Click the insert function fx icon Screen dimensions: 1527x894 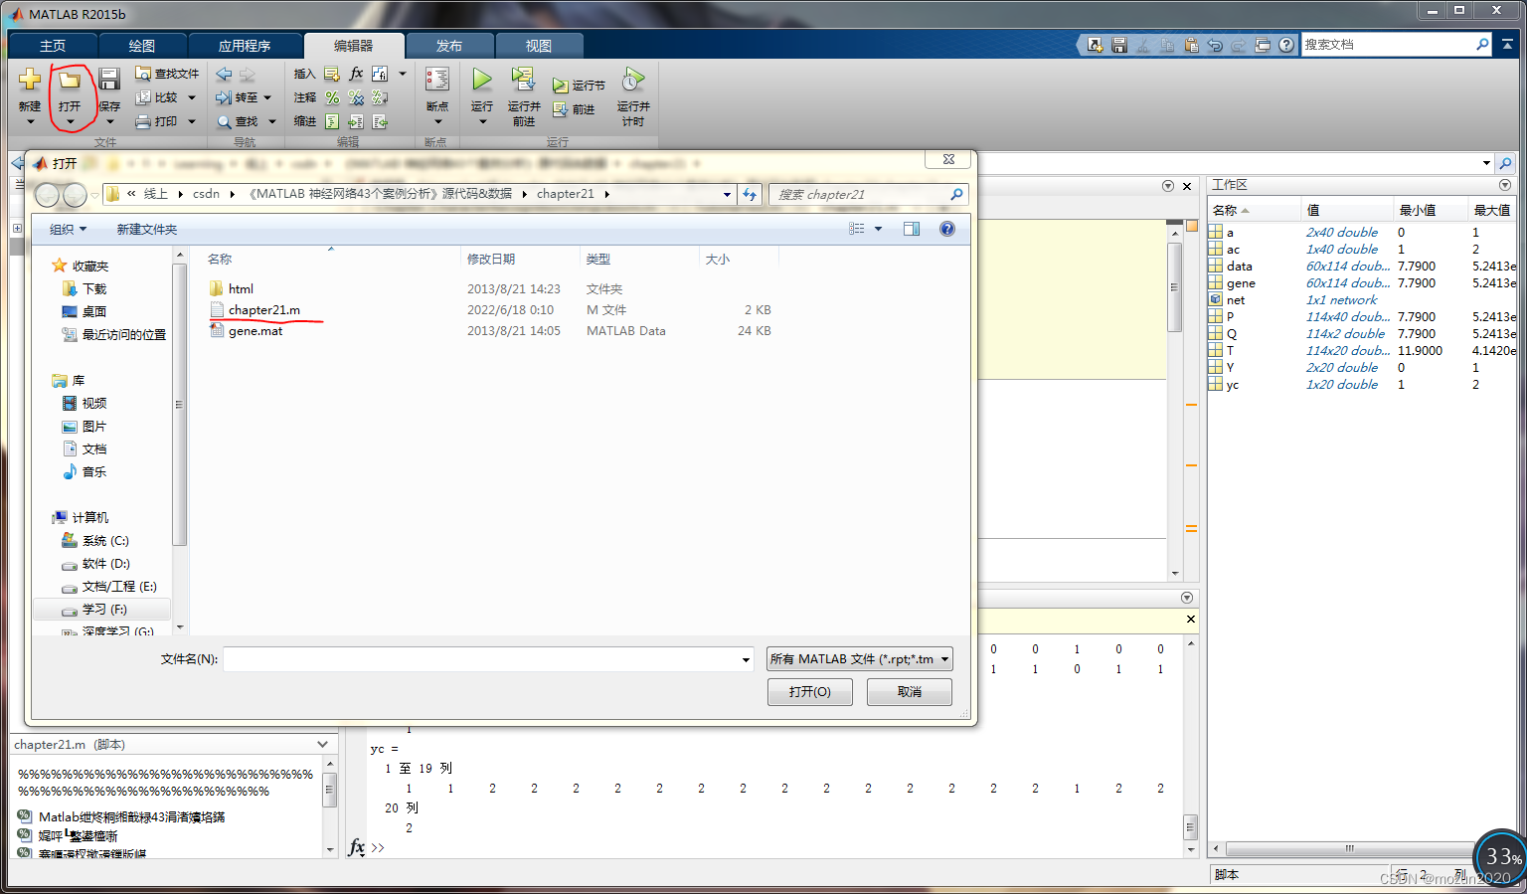pos(356,74)
